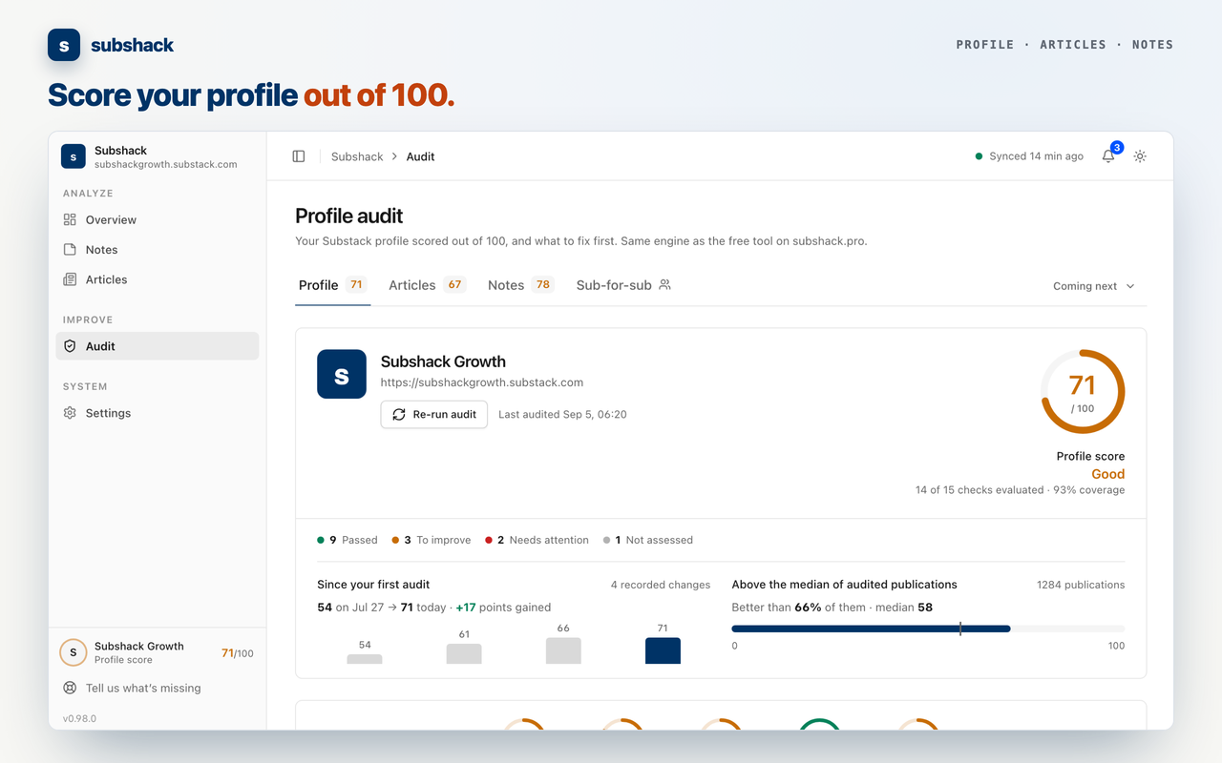The width and height of the screenshot is (1222, 763).
Task: Click the bar labeled 54 in the history chart
Action: point(365,659)
